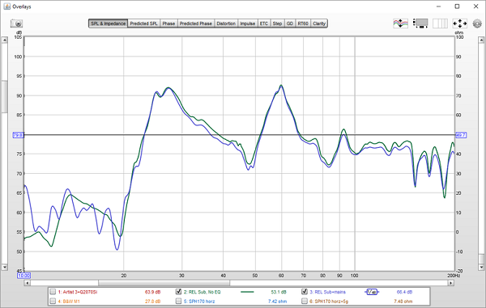Click up arrow of right vertical scrollbar
This screenshot has height=308, width=486.
tap(481, 40)
